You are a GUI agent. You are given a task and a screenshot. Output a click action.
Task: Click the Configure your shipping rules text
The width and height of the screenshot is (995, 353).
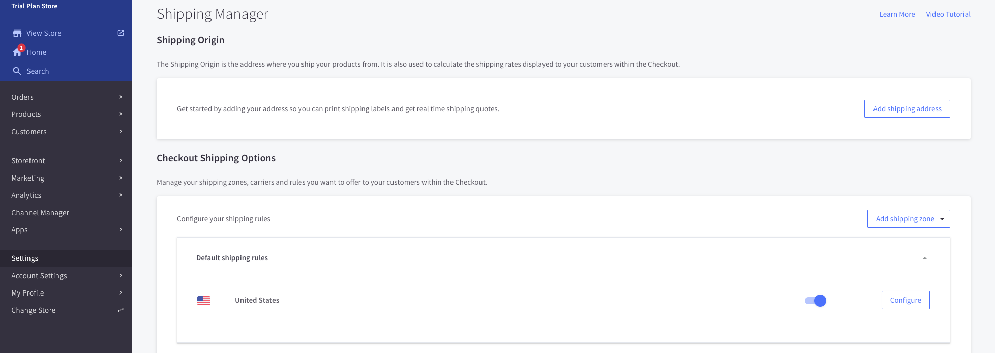[224, 219]
